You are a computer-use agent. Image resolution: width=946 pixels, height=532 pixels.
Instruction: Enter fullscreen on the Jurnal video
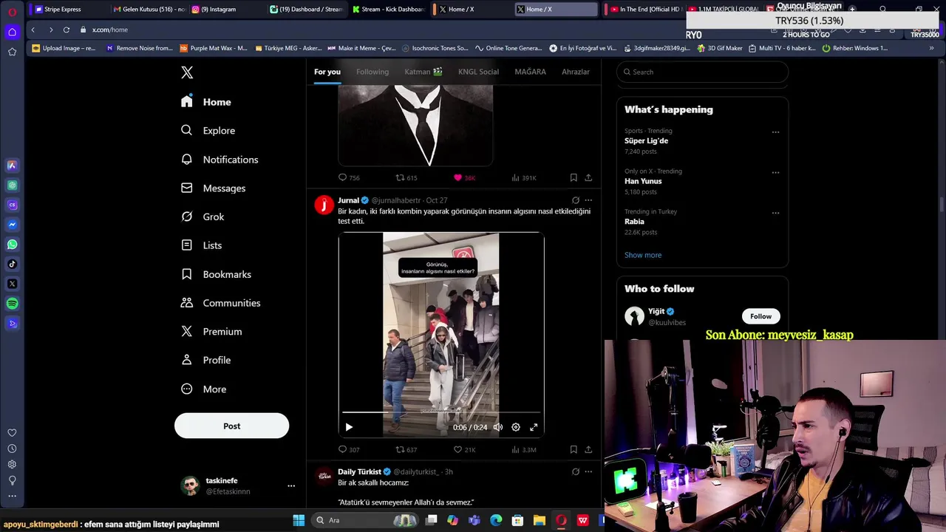tap(534, 427)
